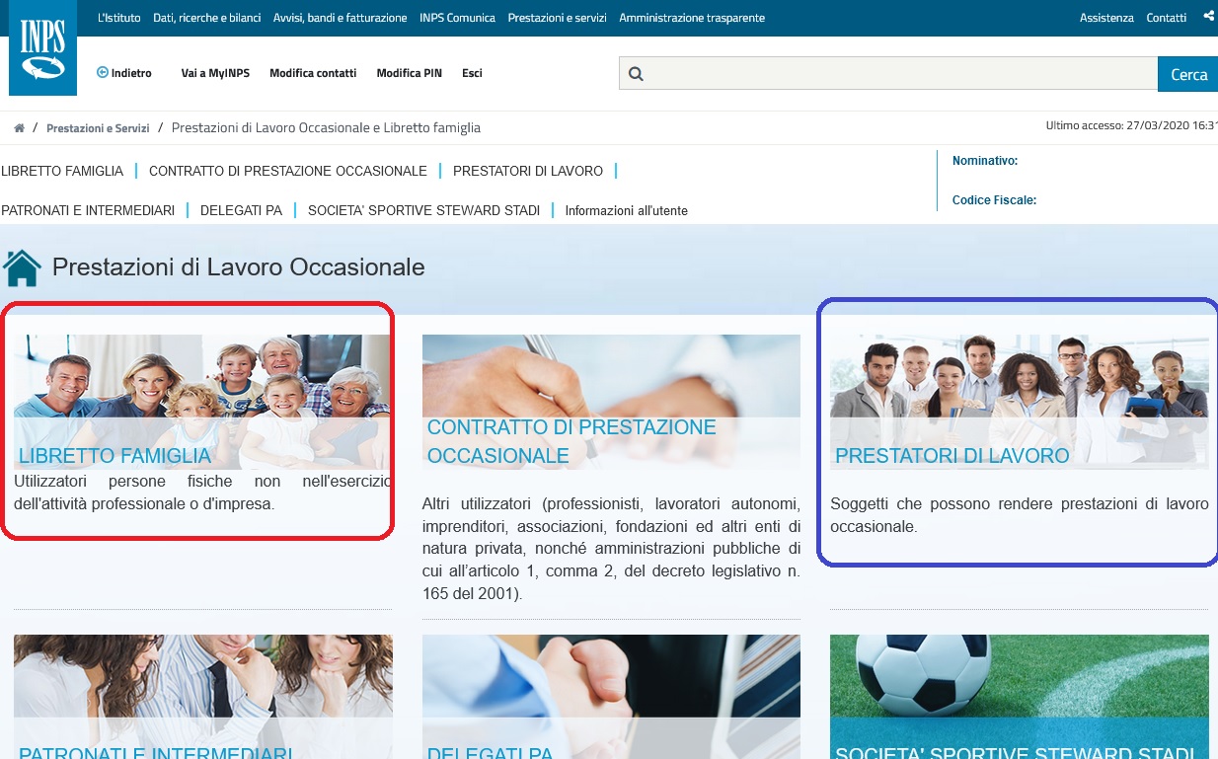Click the house icon next to page title
Screen dimensions: 1218x759
click(22, 265)
